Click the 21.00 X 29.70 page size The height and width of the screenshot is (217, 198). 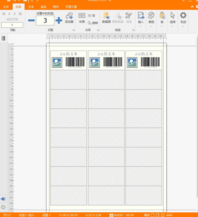(x=68, y=215)
